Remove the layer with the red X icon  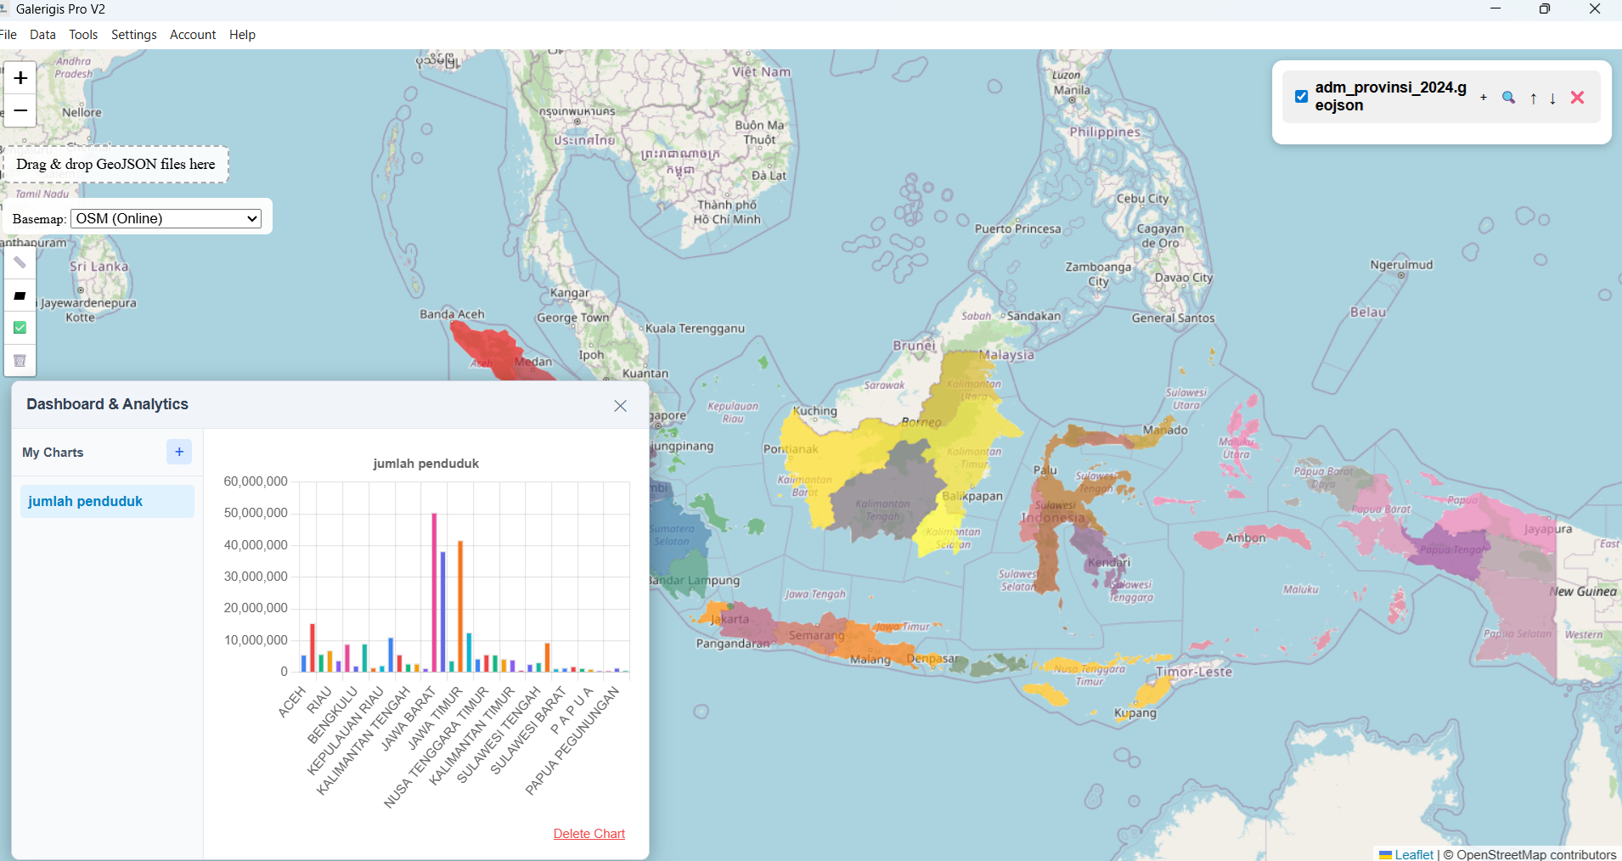click(1577, 97)
